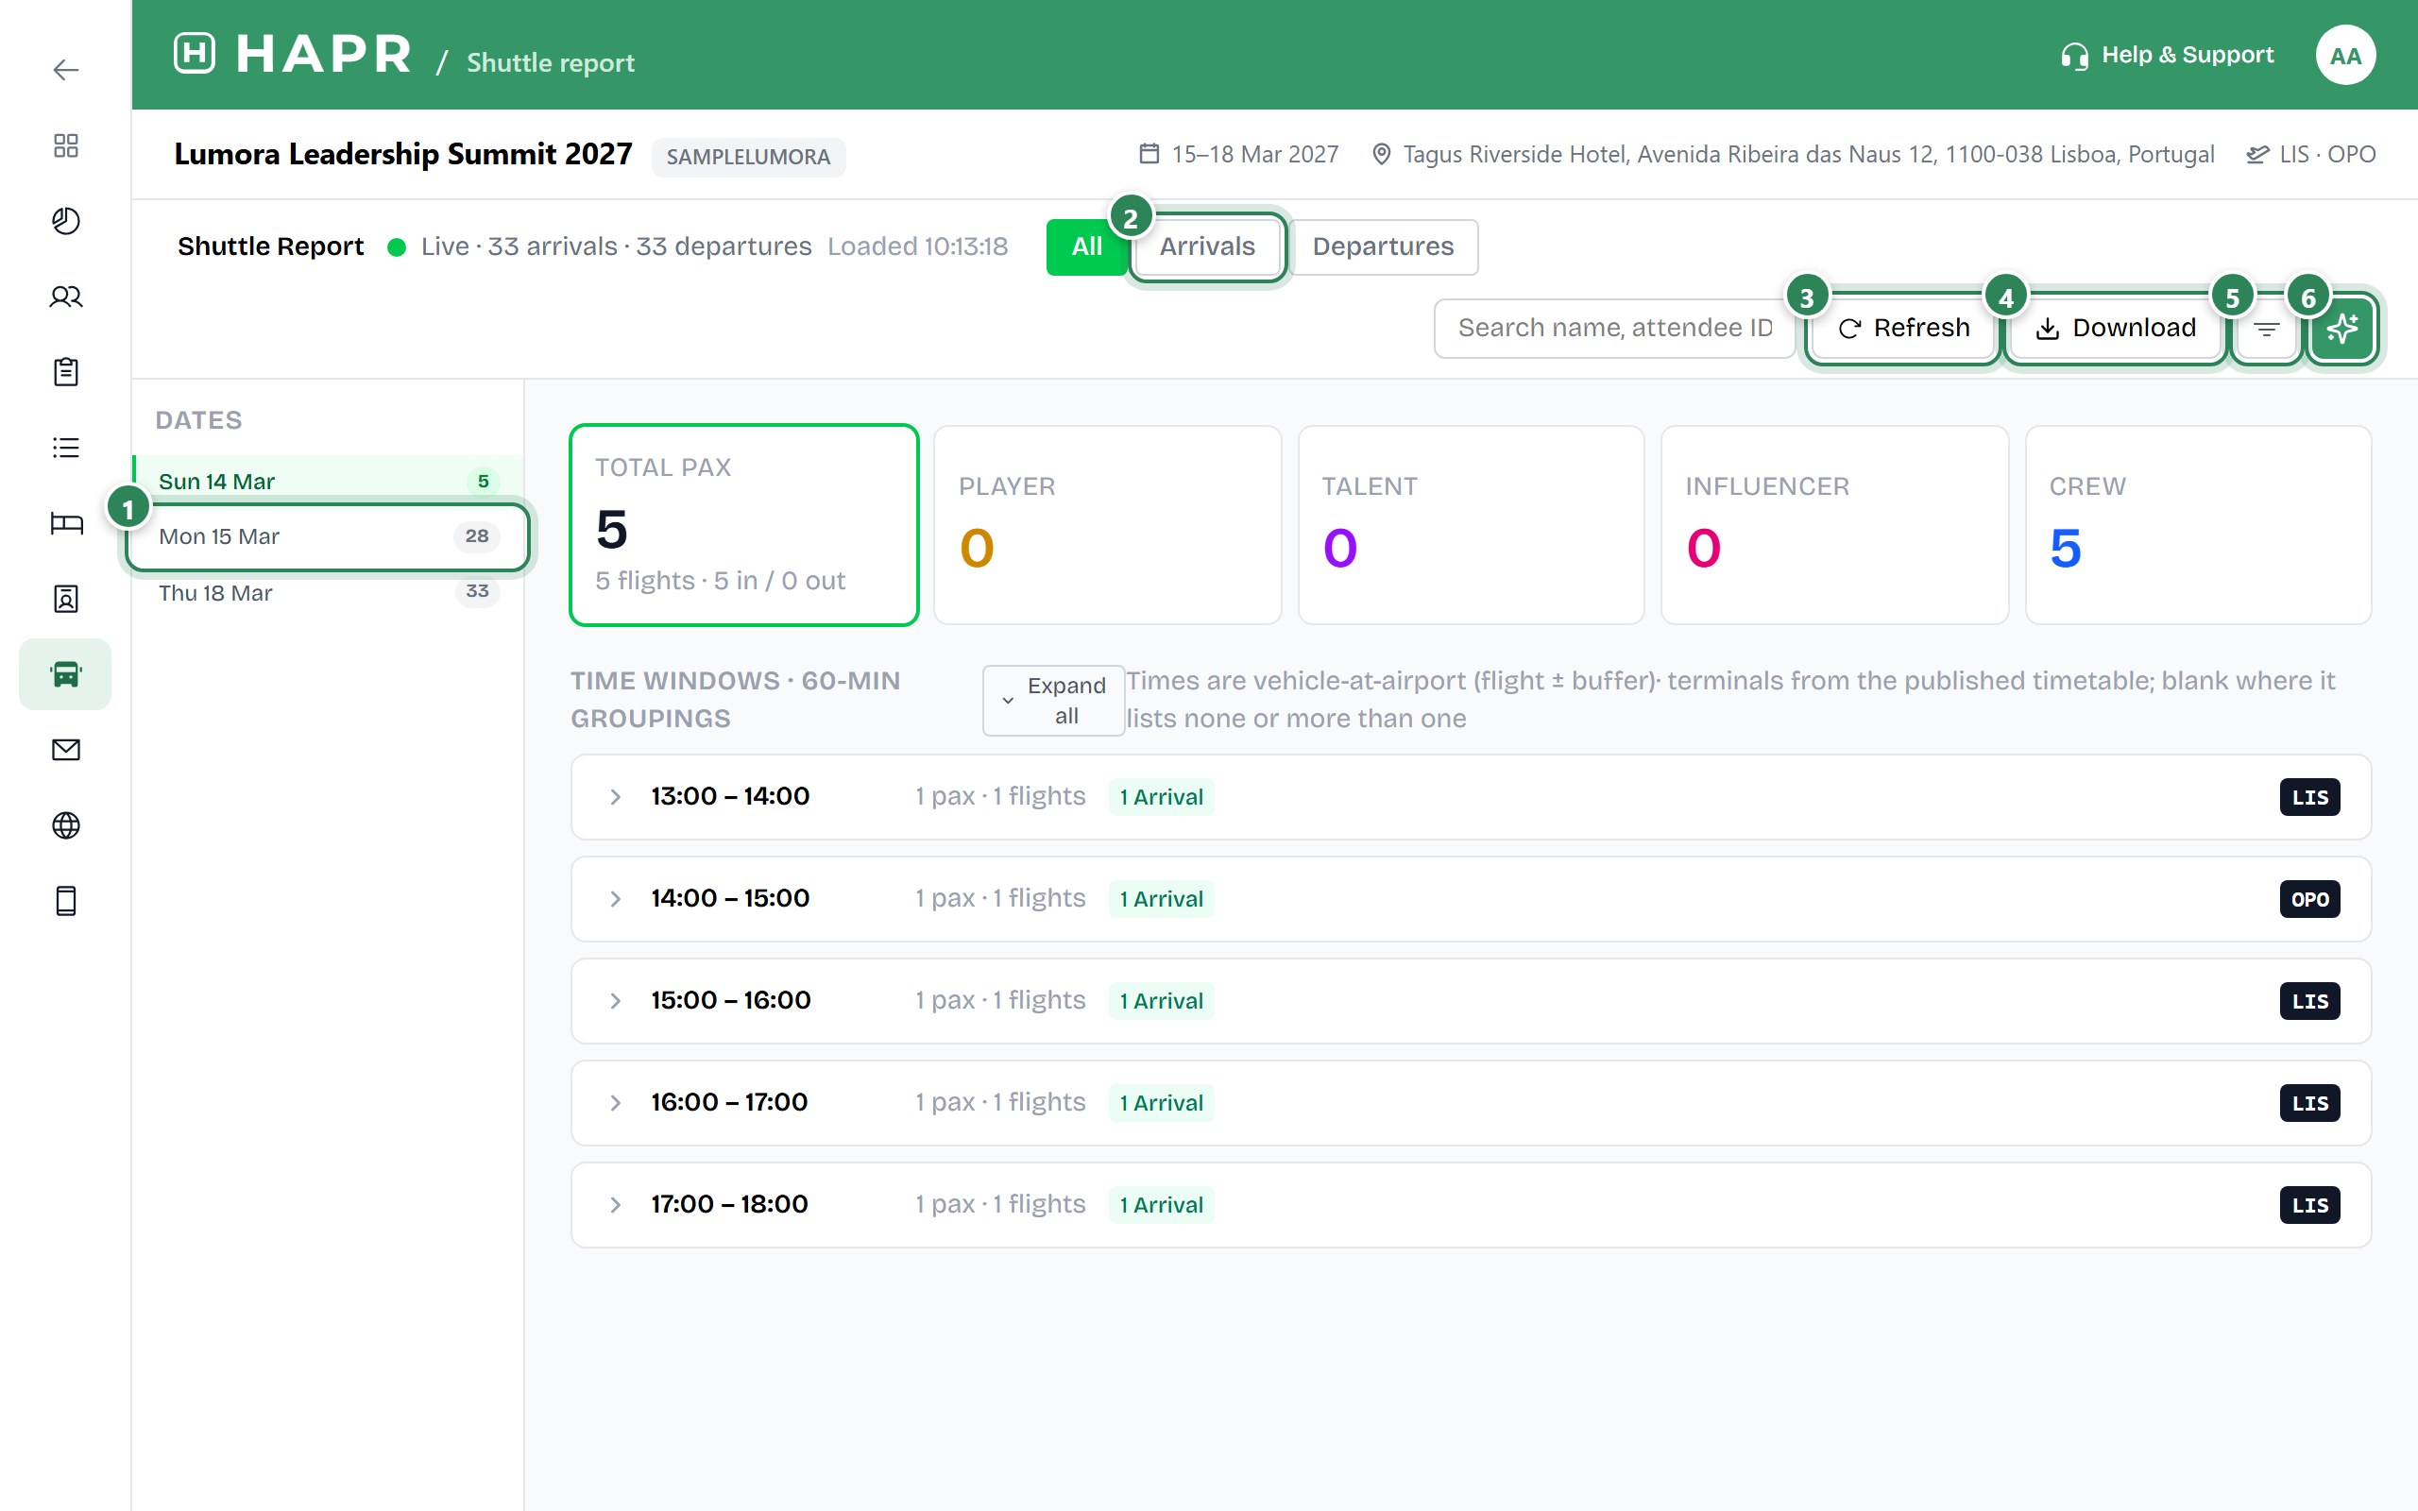Open the bed accommodation icon

pyautogui.click(x=66, y=523)
